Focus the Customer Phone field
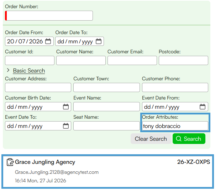 pos(175,87)
